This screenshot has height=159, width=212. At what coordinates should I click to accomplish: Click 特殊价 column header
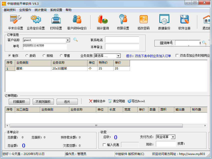click(106, 63)
